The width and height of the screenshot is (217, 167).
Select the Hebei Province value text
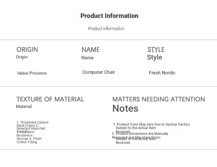(32, 73)
